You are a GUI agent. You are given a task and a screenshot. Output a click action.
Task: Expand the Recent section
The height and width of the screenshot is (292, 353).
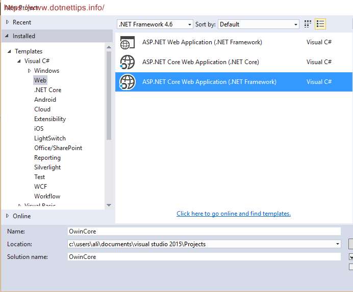click(8, 22)
